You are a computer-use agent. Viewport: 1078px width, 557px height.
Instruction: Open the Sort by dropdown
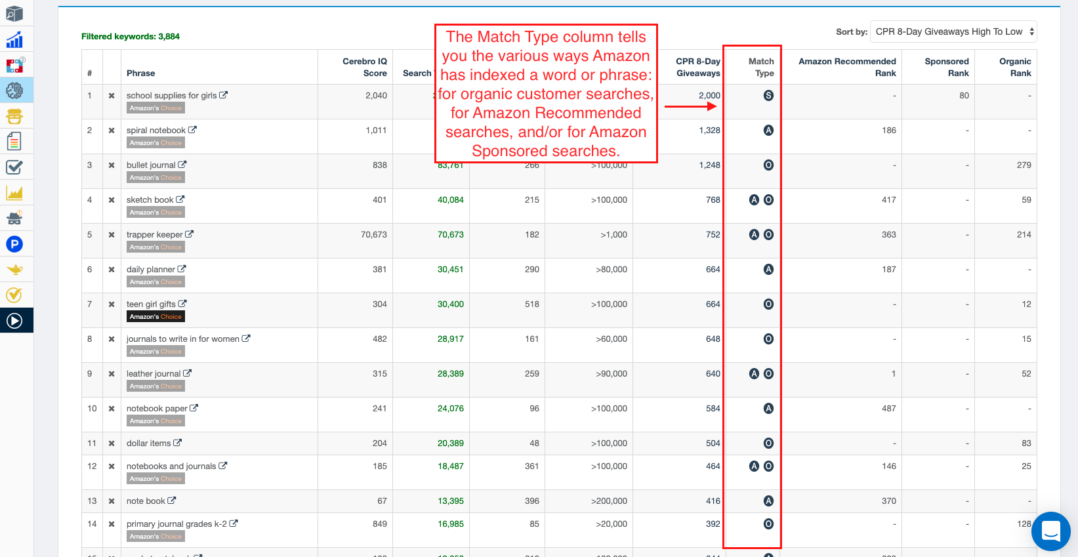click(953, 31)
